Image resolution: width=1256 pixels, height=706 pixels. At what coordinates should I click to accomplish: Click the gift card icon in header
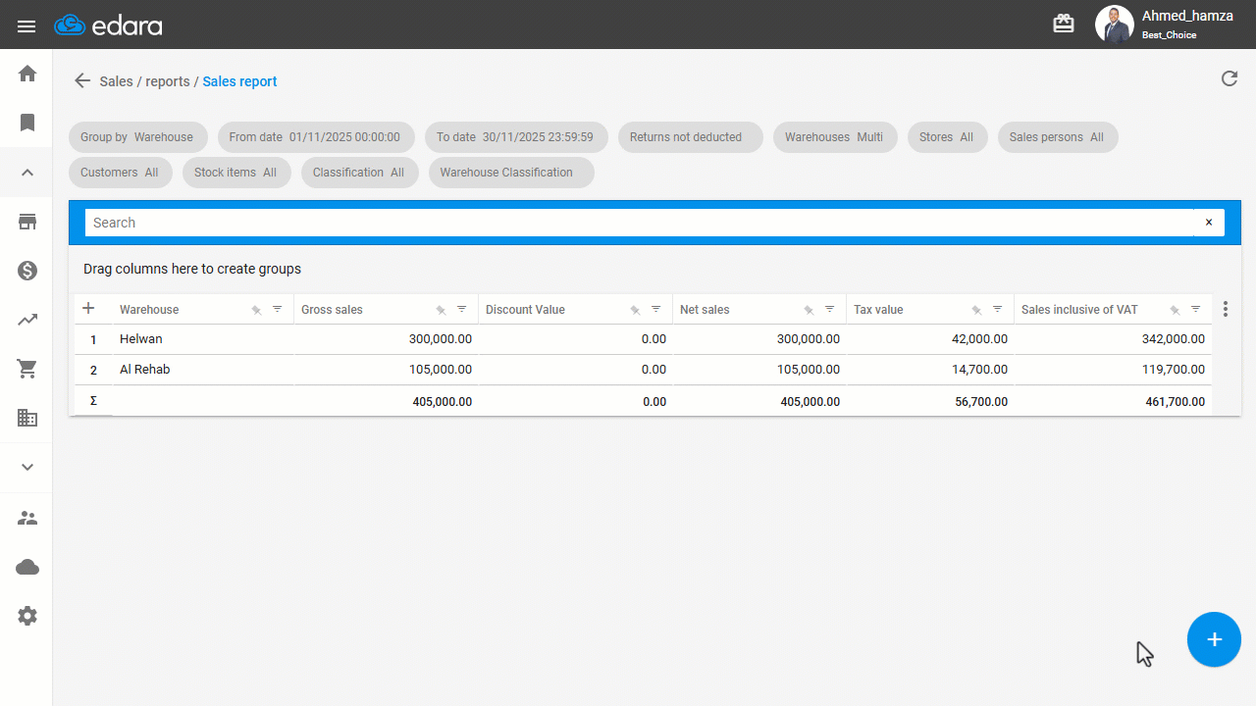point(1064,25)
